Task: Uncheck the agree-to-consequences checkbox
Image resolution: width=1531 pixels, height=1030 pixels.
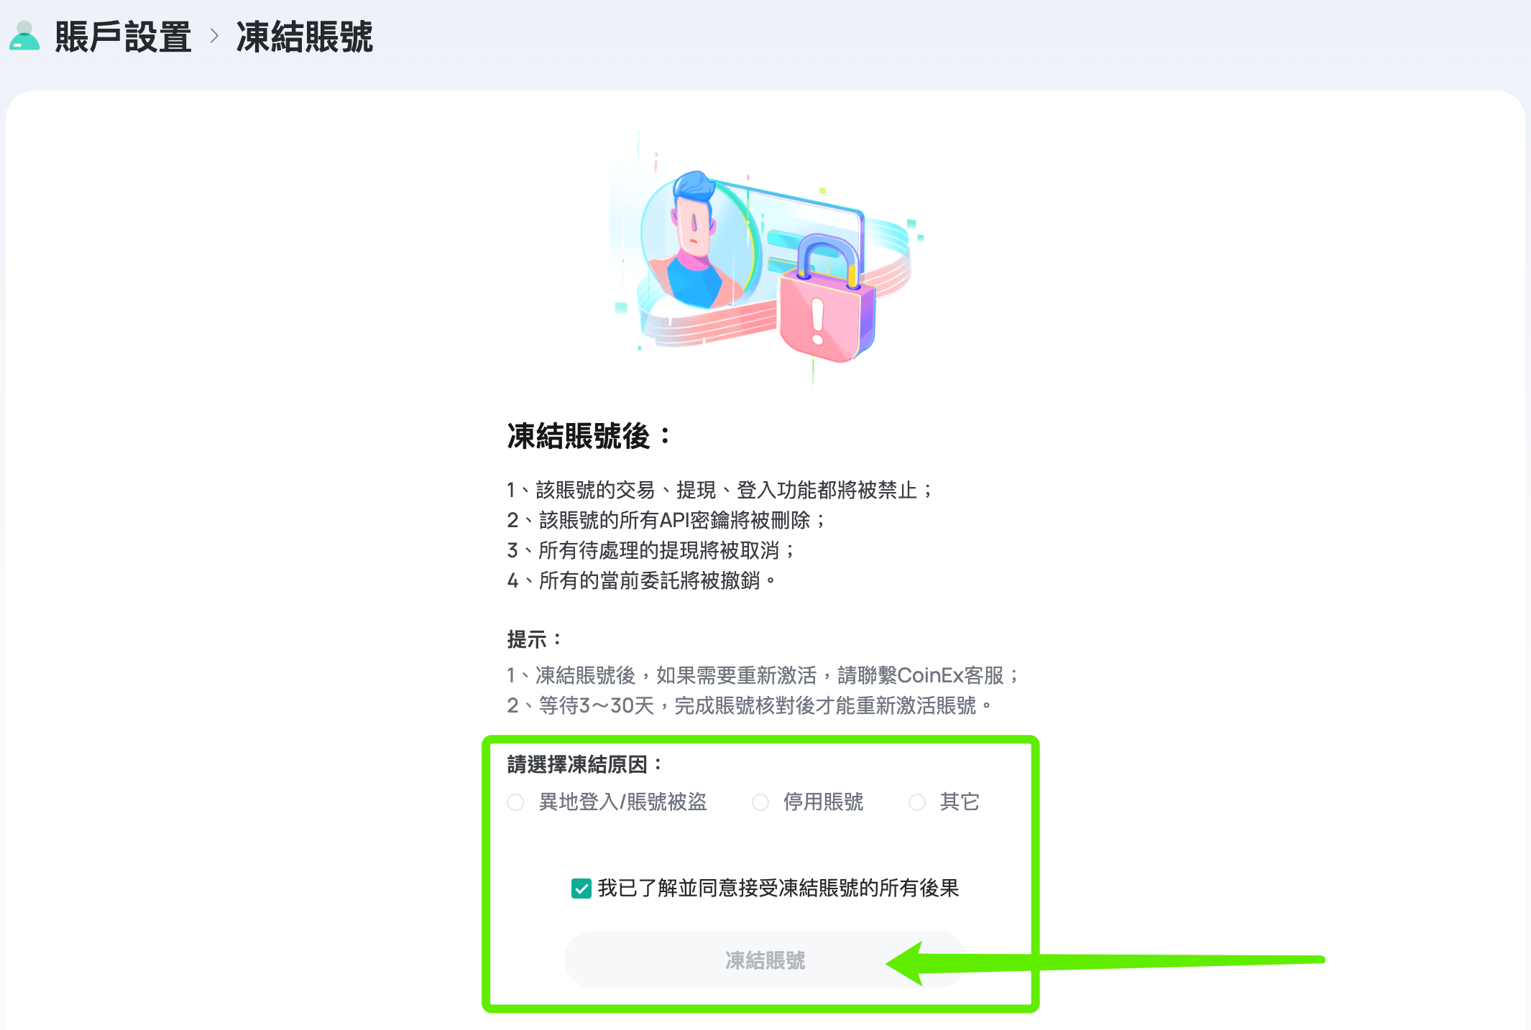Action: (x=581, y=889)
